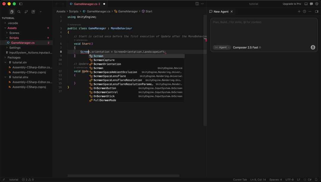Open GameManager.cs in the file tree
The image size is (321, 182).
(26, 43)
